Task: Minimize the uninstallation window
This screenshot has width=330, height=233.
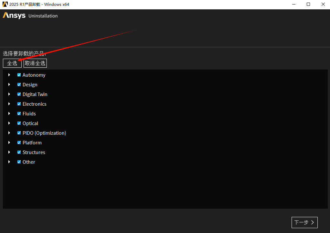Action: (x=294, y=5)
